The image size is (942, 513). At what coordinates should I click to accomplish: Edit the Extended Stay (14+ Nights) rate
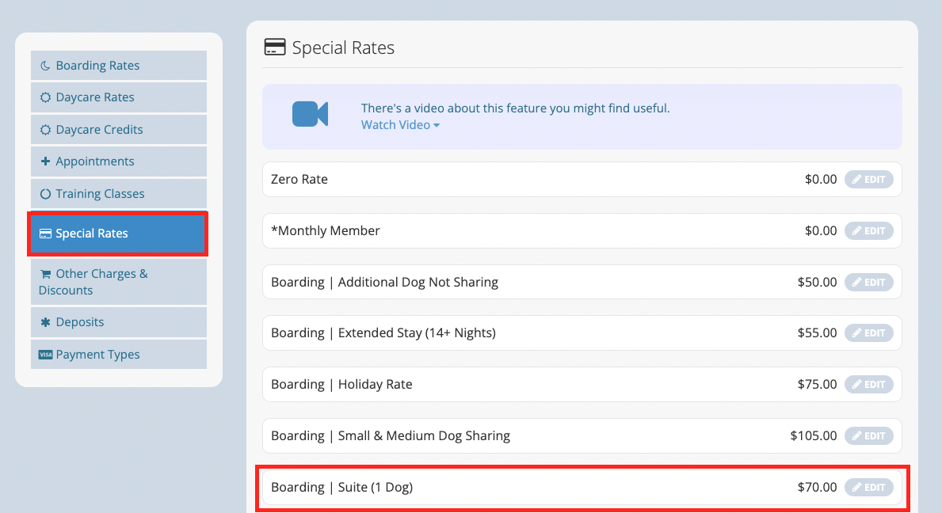click(868, 333)
